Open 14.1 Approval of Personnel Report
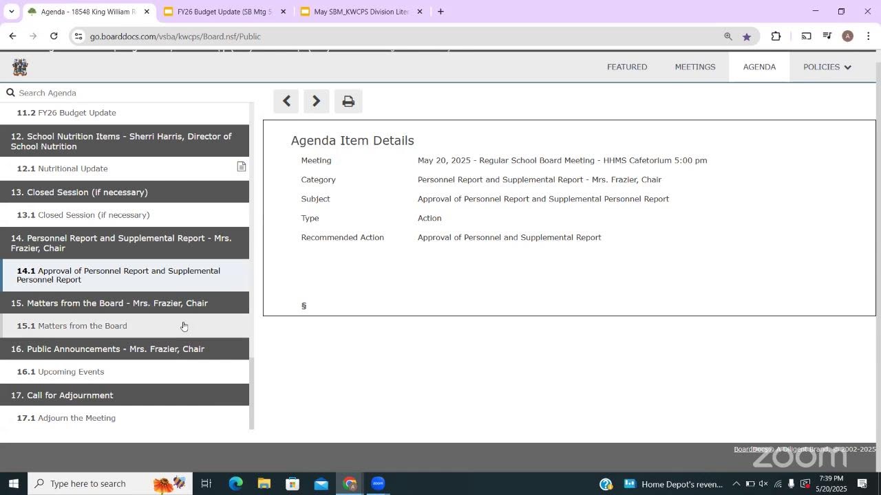This screenshot has height=495, width=881. pyautogui.click(x=125, y=275)
